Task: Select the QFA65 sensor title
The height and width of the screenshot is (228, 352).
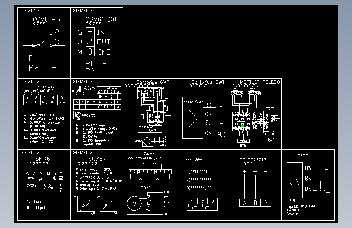Action: [x=85, y=88]
